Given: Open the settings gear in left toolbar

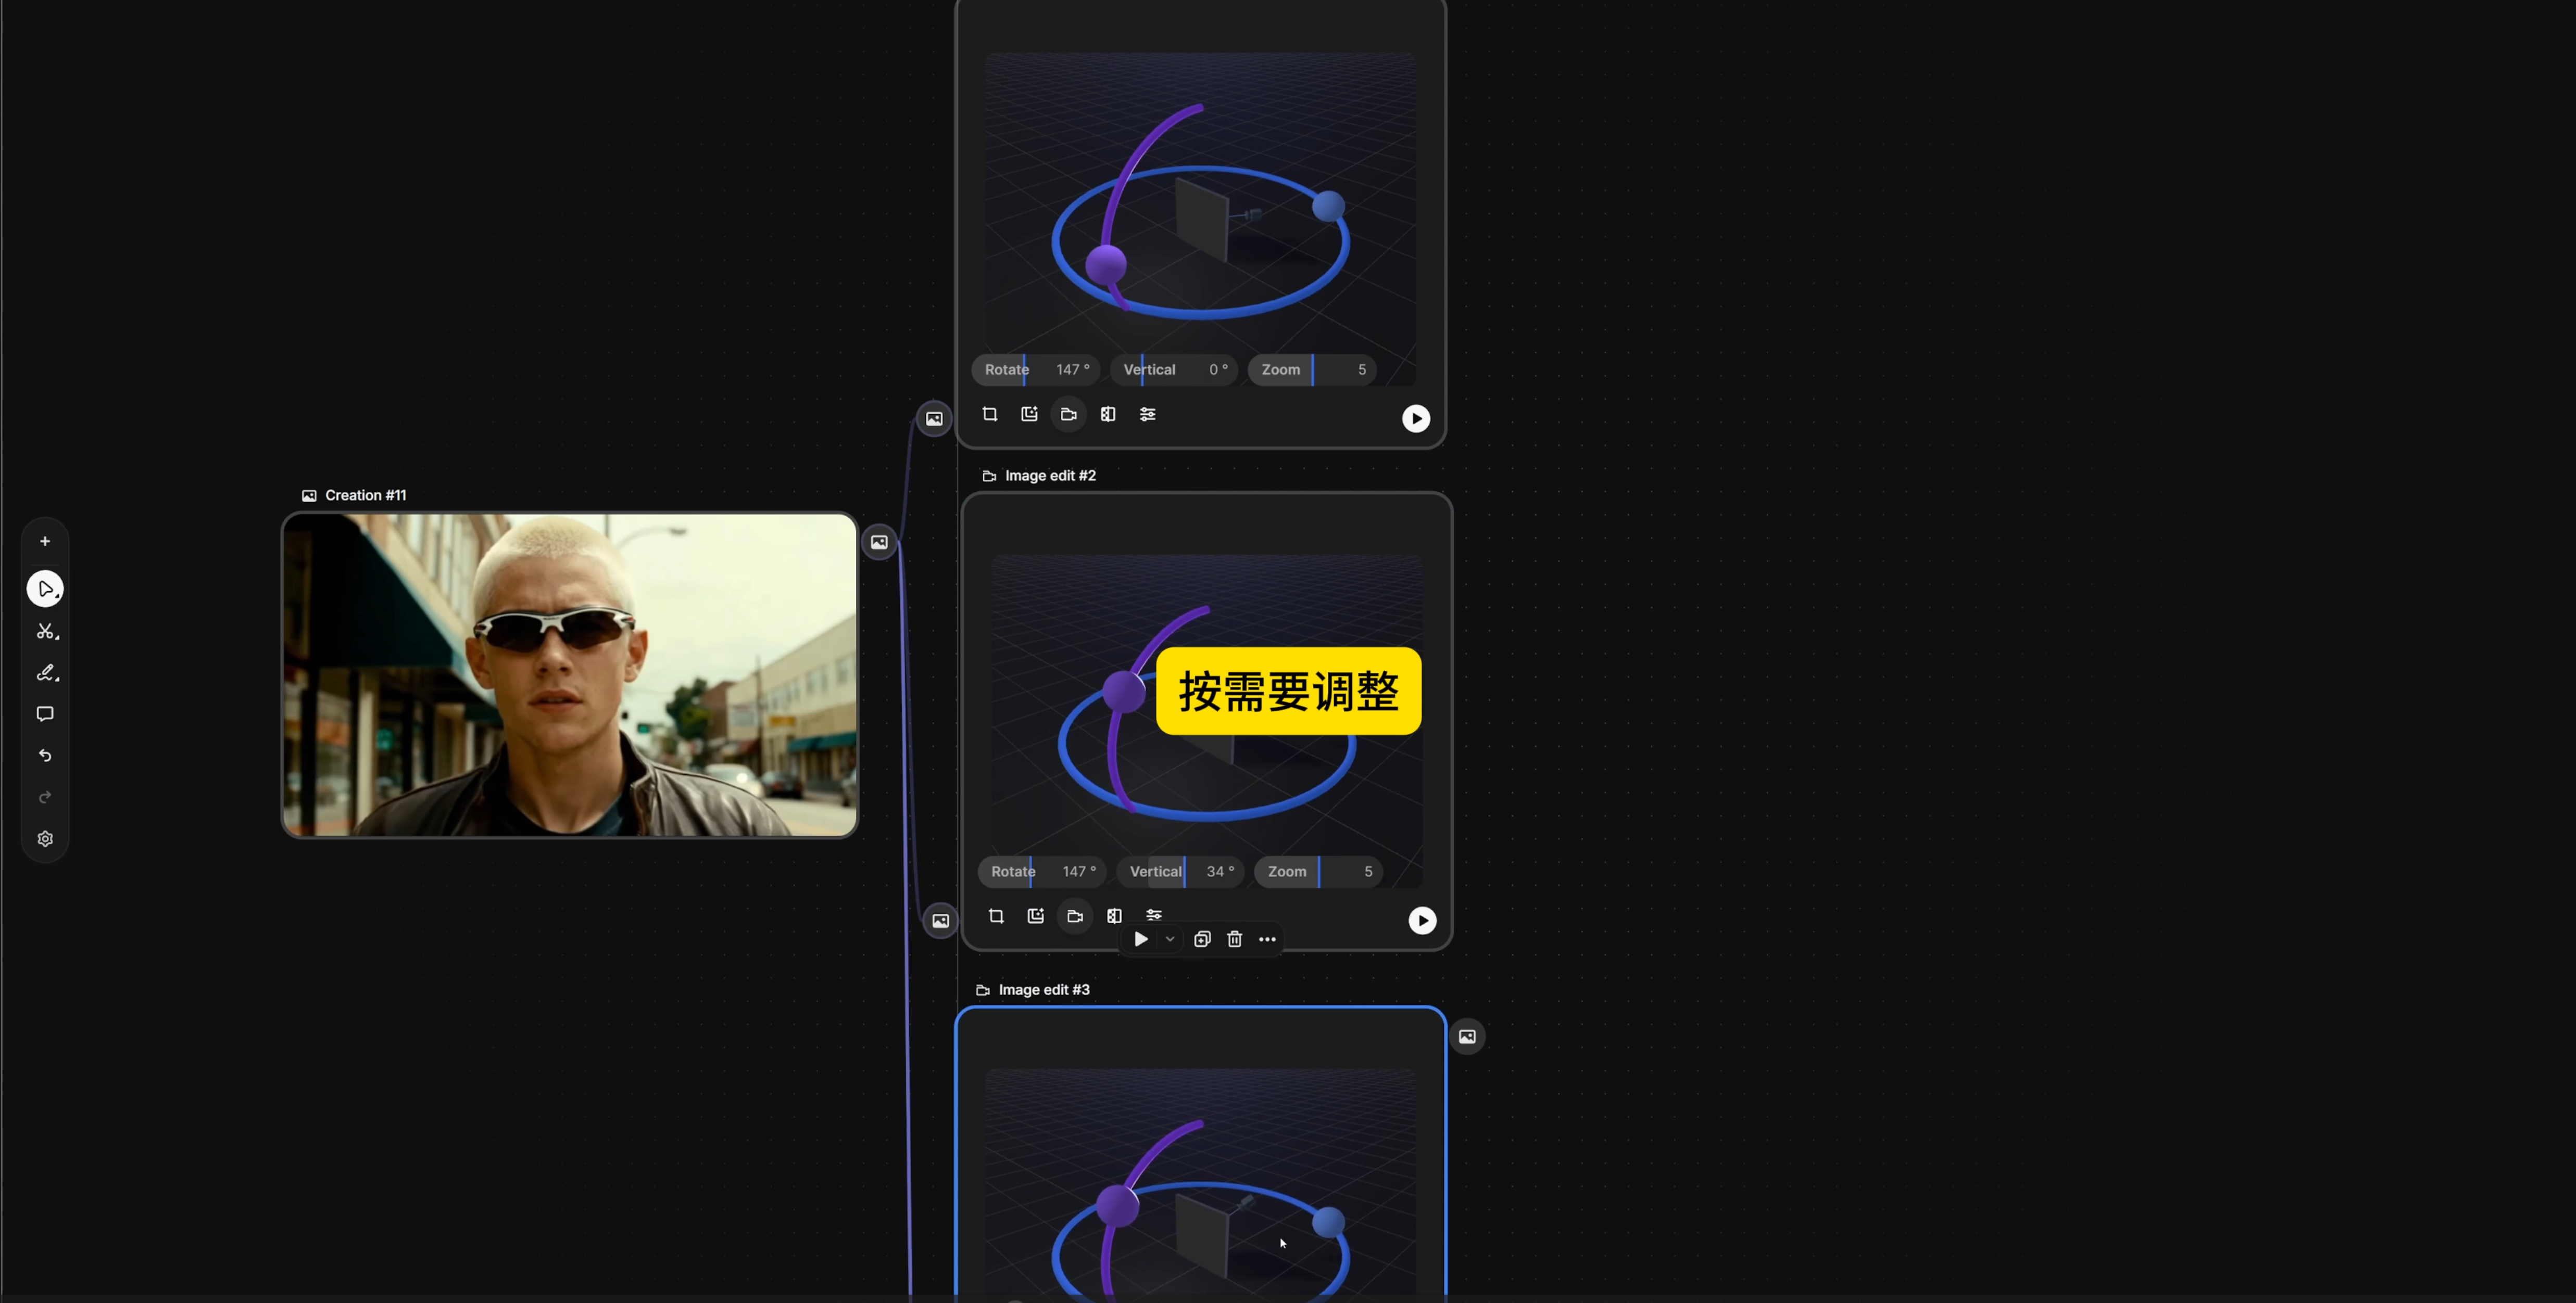Looking at the screenshot, I should [x=45, y=839].
